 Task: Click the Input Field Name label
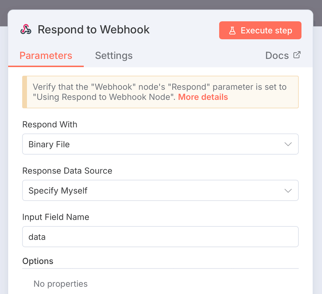point(56,217)
